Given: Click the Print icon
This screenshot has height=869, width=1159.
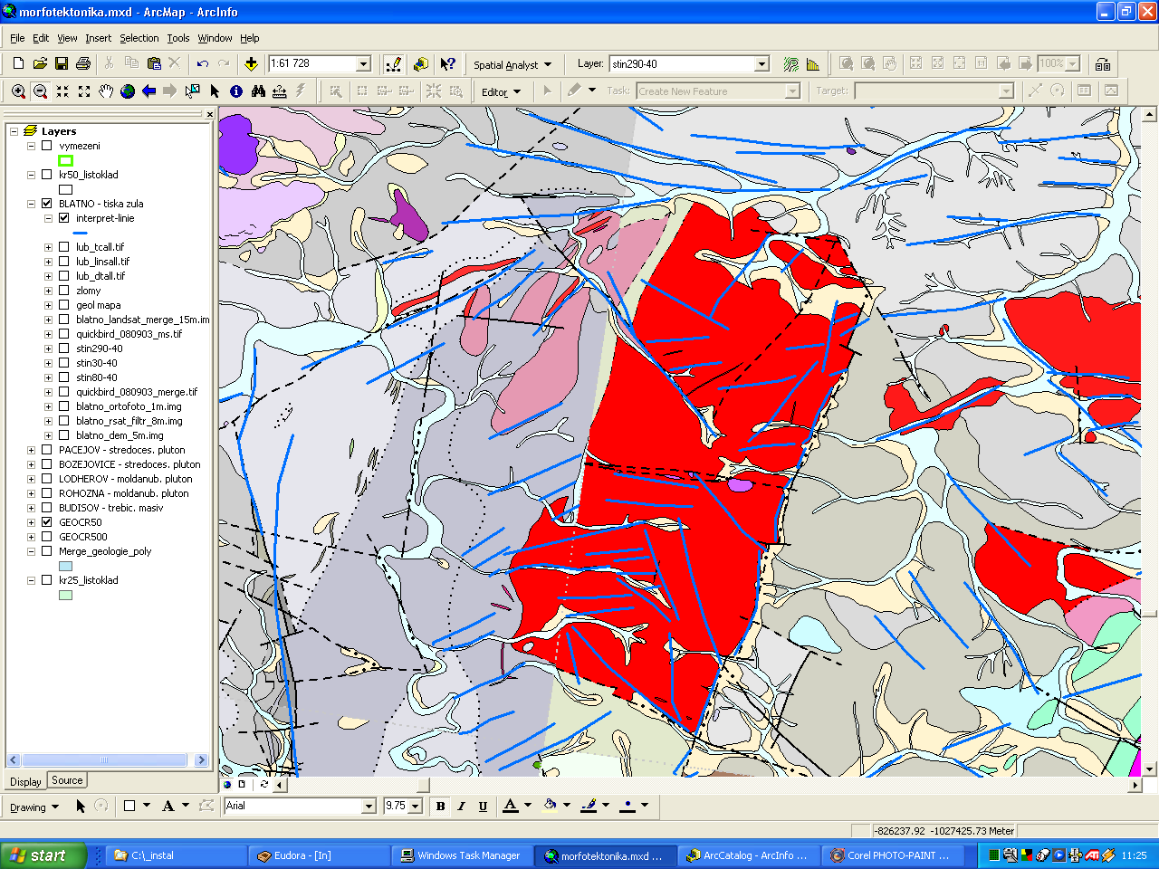Looking at the screenshot, I should point(83,63).
